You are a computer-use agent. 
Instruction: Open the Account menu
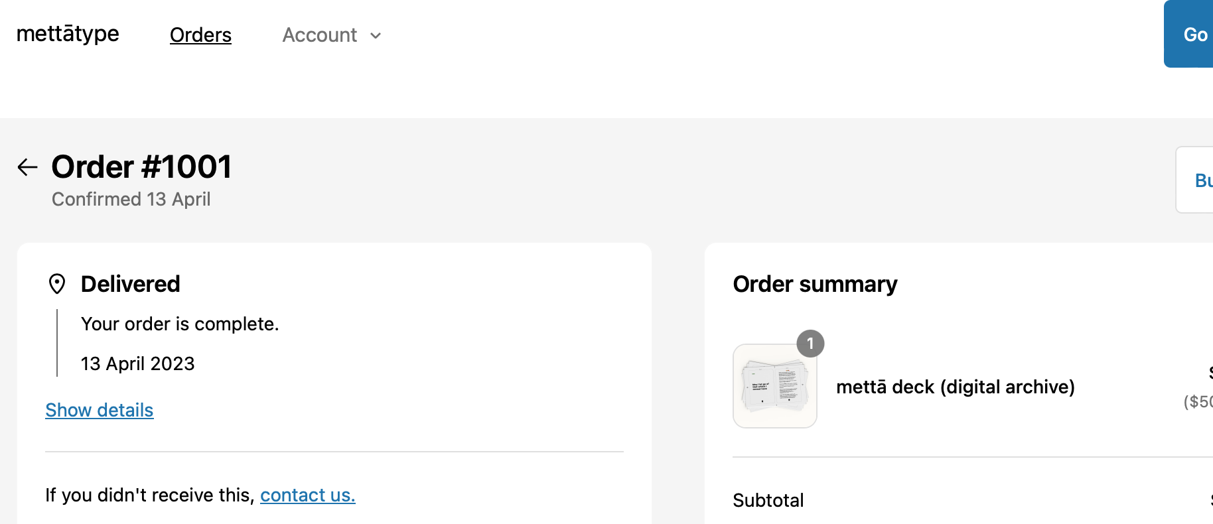[x=320, y=35]
